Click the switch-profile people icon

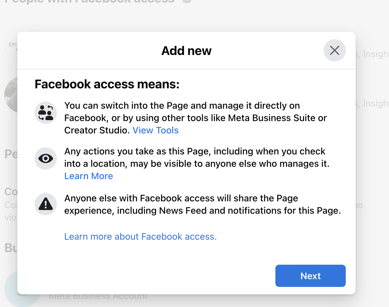click(46, 113)
